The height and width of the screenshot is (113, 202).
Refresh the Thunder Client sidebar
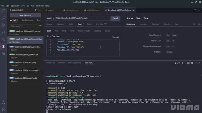(36, 10)
